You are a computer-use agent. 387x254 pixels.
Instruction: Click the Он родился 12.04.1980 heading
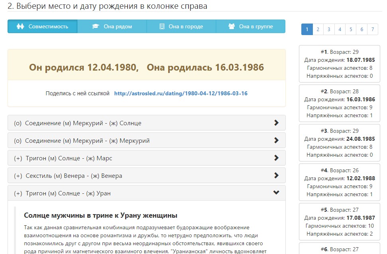pos(84,67)
